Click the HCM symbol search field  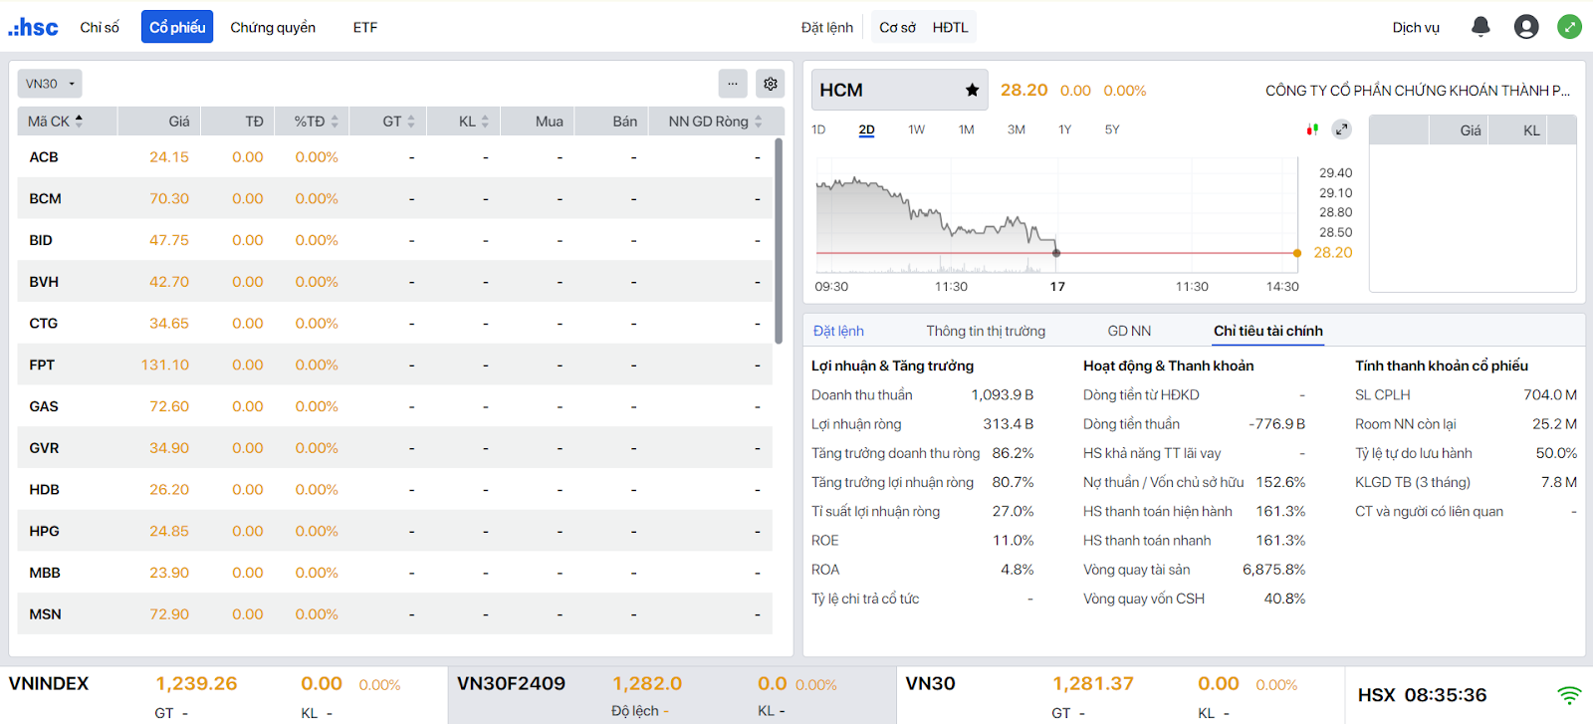click(x=899, y=90)
